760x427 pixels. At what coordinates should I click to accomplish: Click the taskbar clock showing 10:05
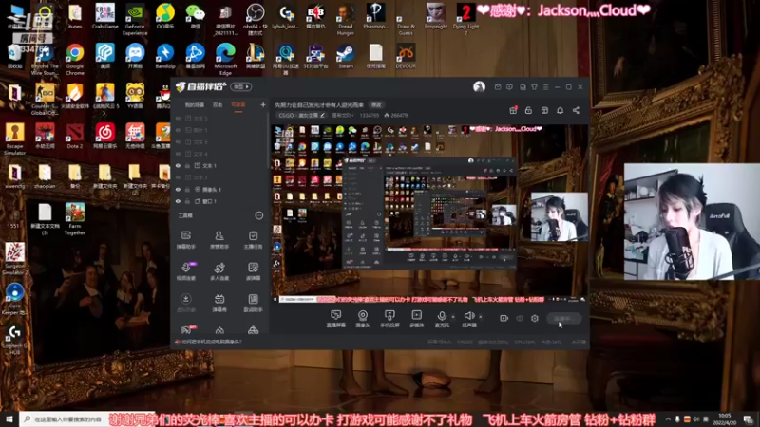pos(724,418)
